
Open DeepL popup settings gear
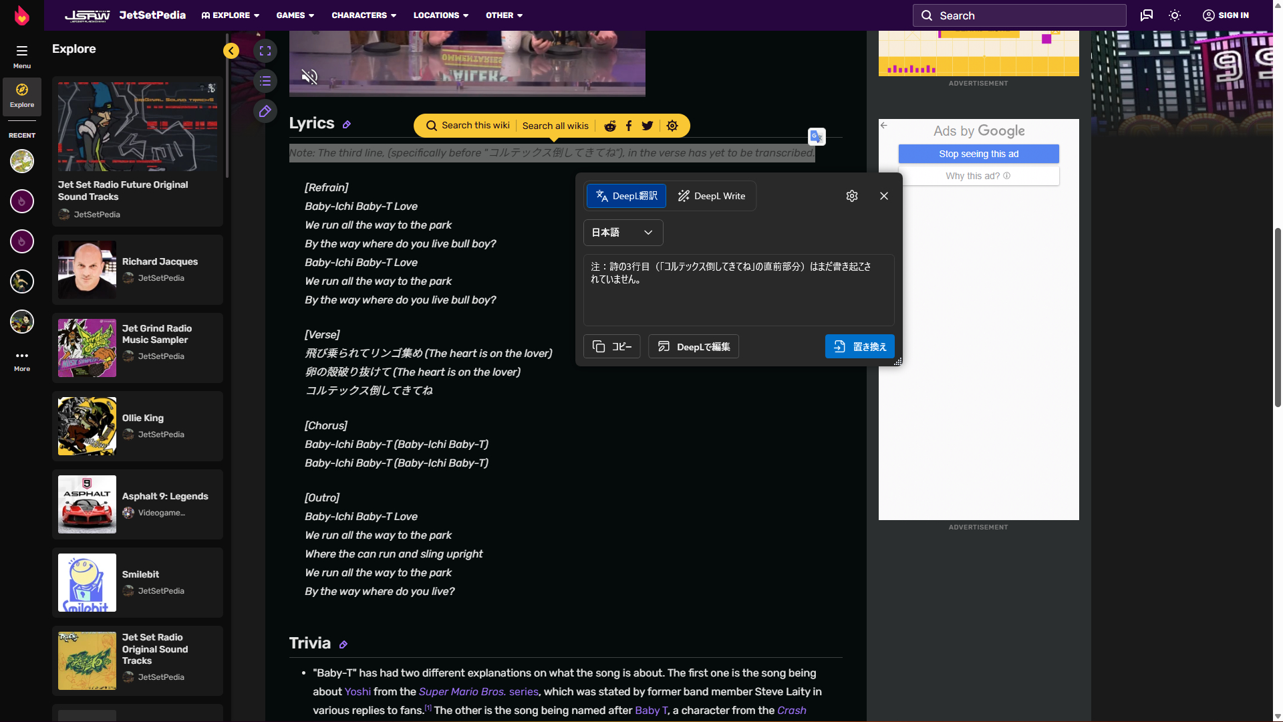[x=851, y=196]
